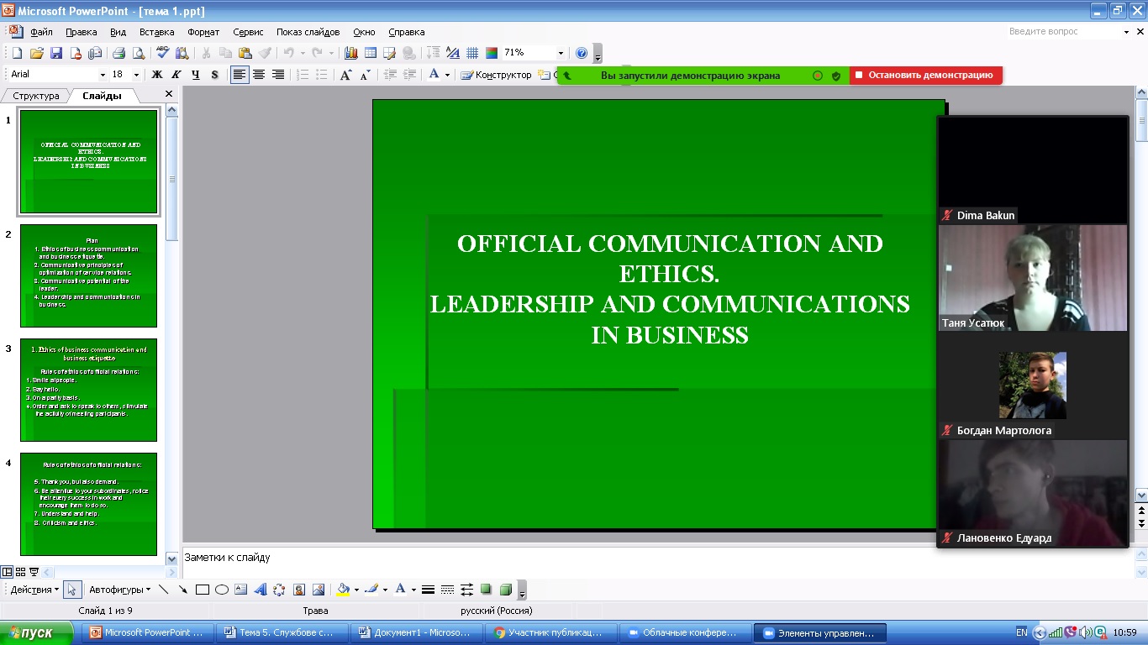
Task: Toggle bold formatting (Ж)
Action: pyautogui.click(x=157, y=75)
